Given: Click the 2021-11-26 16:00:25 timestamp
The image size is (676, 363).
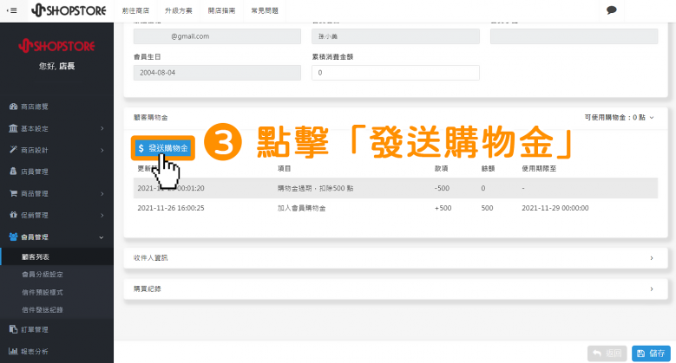Looking at the screenshot, I should pyautogui.click(x=171, y=208).
